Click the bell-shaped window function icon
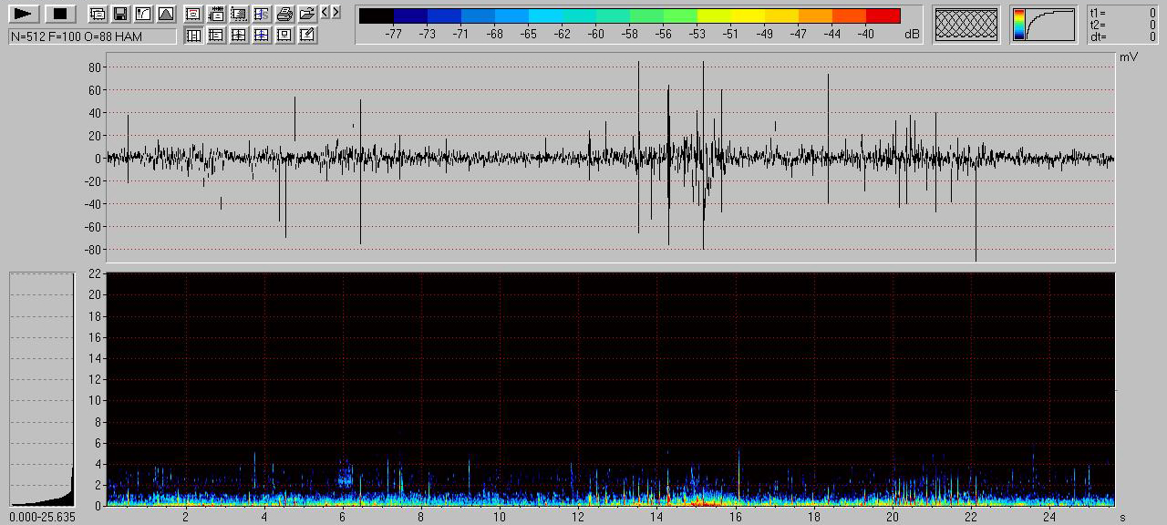The height and width of the screenshot is (525, 1167). coord(166,14)
